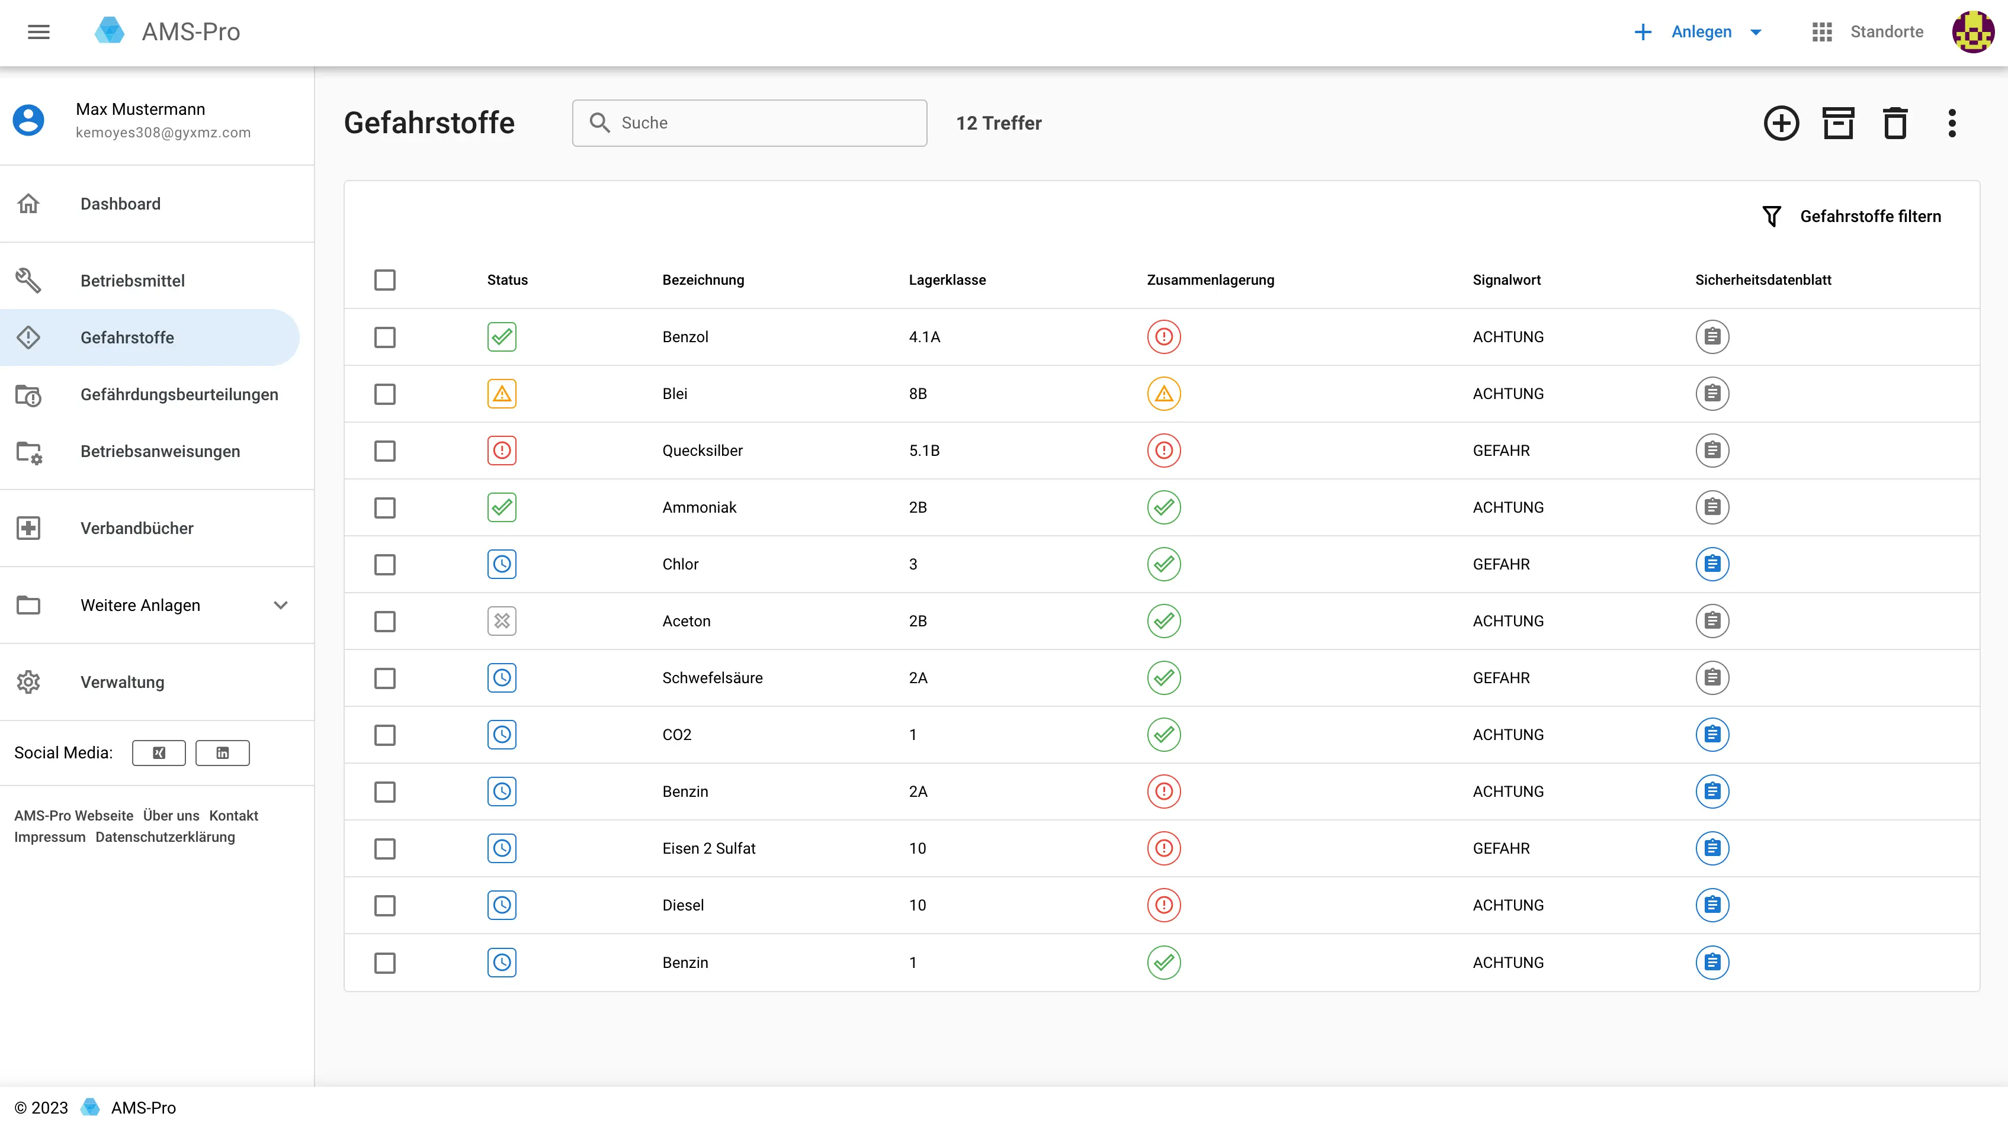Open Sicherheitsdatenblatt icon for Chlor
This screenshot has width=2008, height=1126.
click(x=1712, y=564)
